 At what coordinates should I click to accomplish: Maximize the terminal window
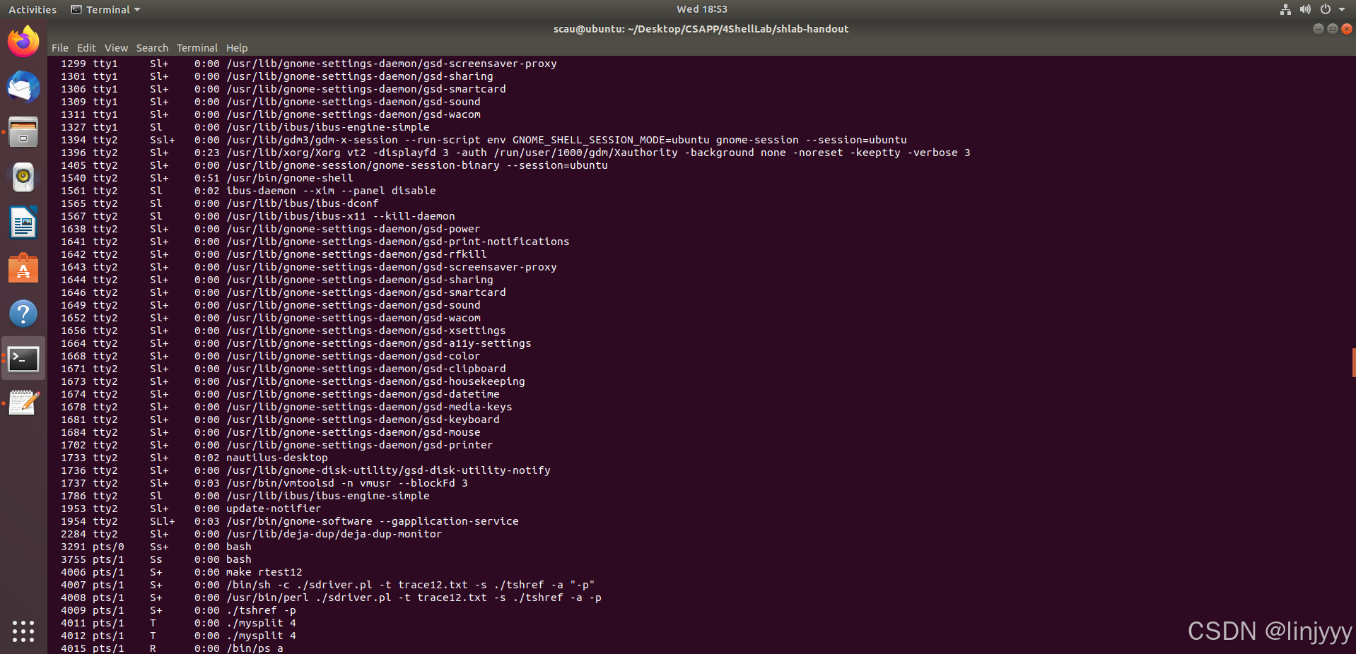[x=1332, y=29]
